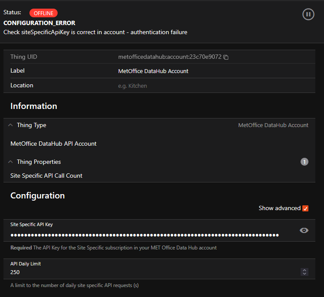Click the Show advanced label

(279, 208)
